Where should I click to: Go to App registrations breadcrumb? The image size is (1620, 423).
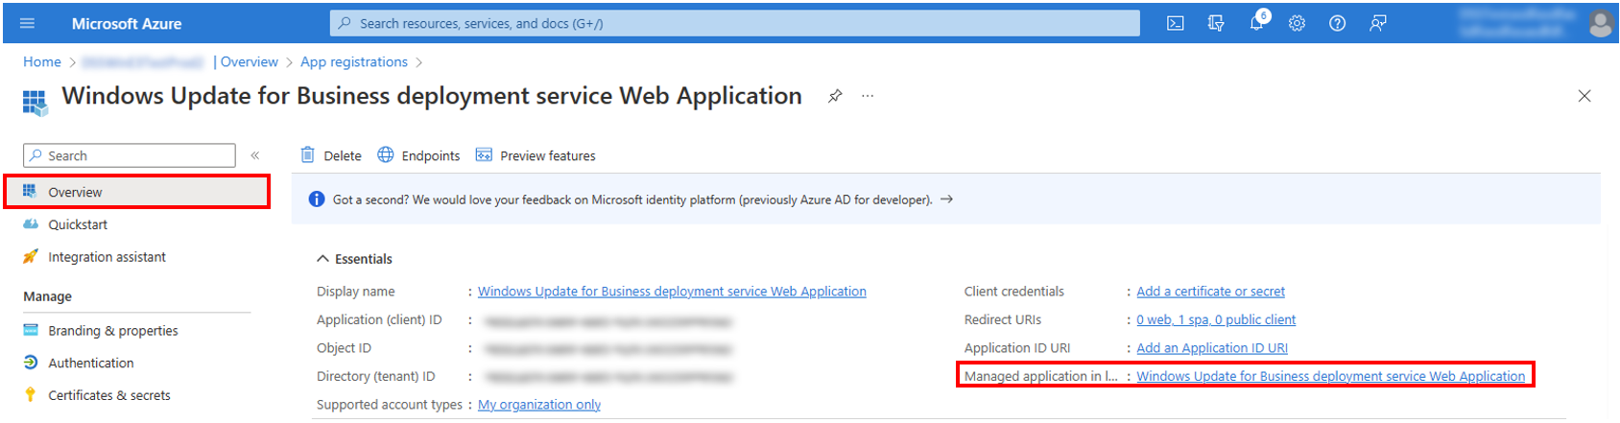click(x=354, y=61)
